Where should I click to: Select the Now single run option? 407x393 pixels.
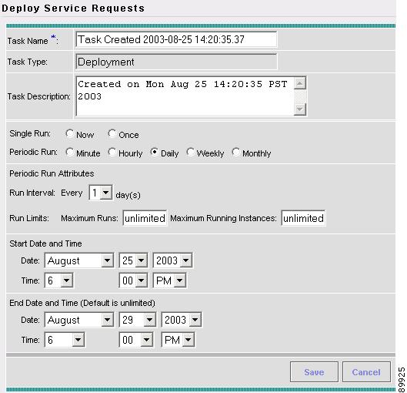[x=69, y=133]
